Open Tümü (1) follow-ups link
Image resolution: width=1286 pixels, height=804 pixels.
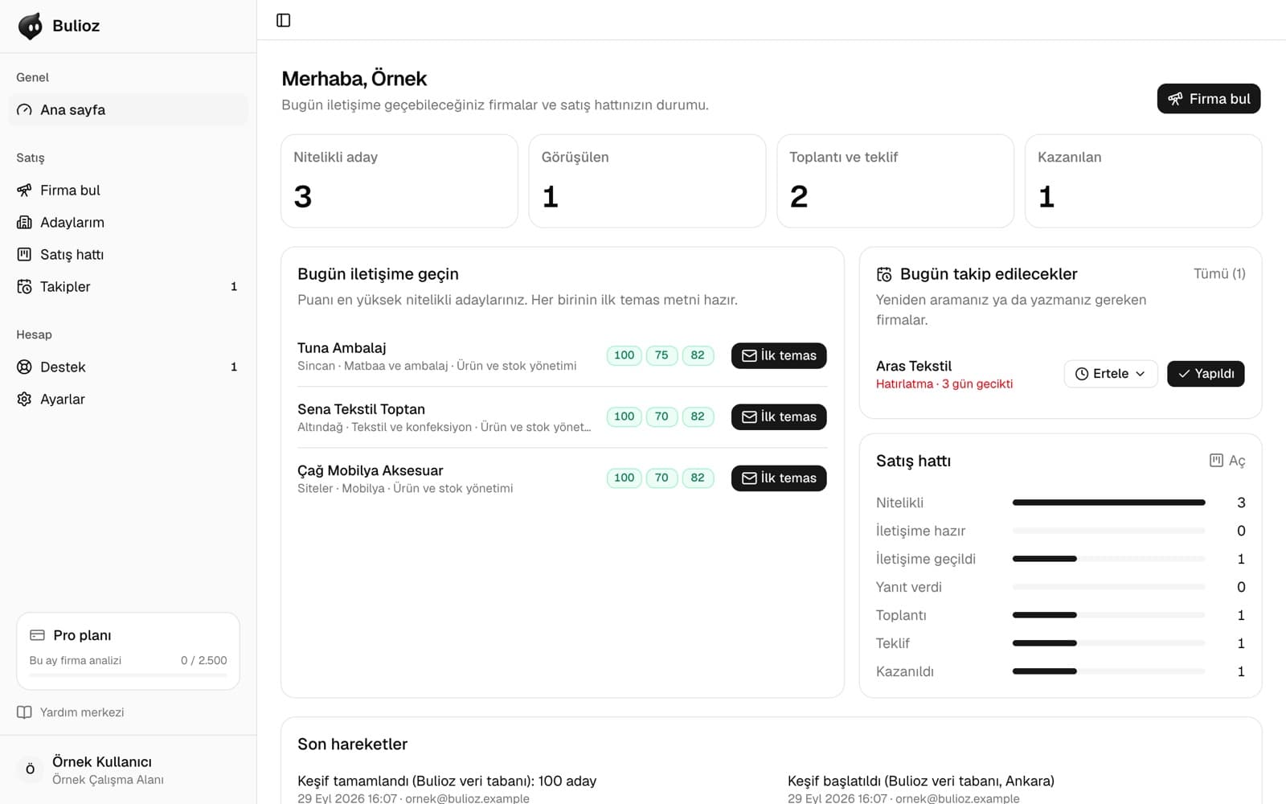1219,274
